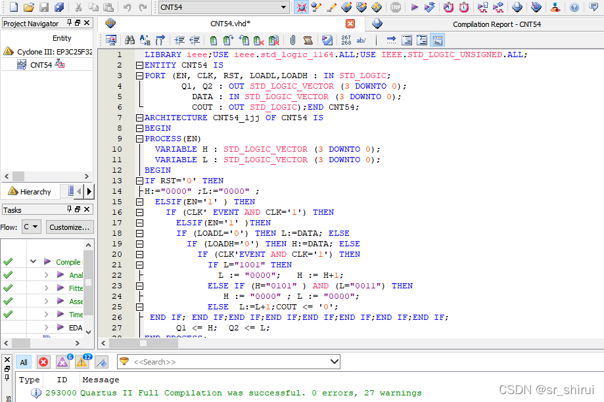The width and height of the screenshot is (604, 402).
Task: Click the editor horizontal scrollbar thumb
Action: tap(143, 343)
